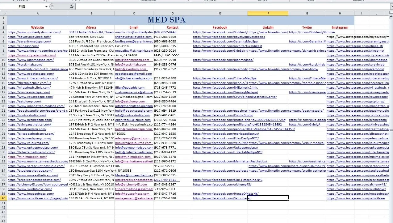Click the noevalley@skinspirit.com email link
Screen dimensions: 393x223
click(x=134, y=50)
